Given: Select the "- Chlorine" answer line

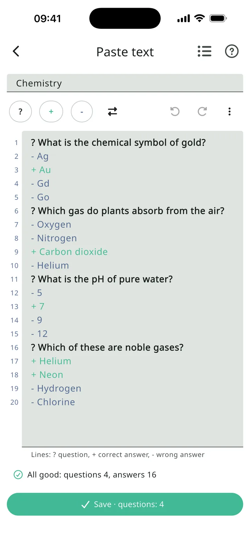Looking at the screenshot, I should (53, 402).
